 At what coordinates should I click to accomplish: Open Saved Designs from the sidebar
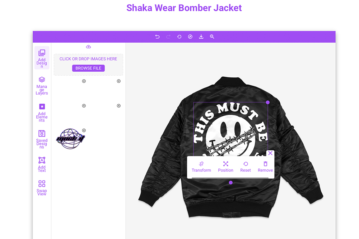42,139
